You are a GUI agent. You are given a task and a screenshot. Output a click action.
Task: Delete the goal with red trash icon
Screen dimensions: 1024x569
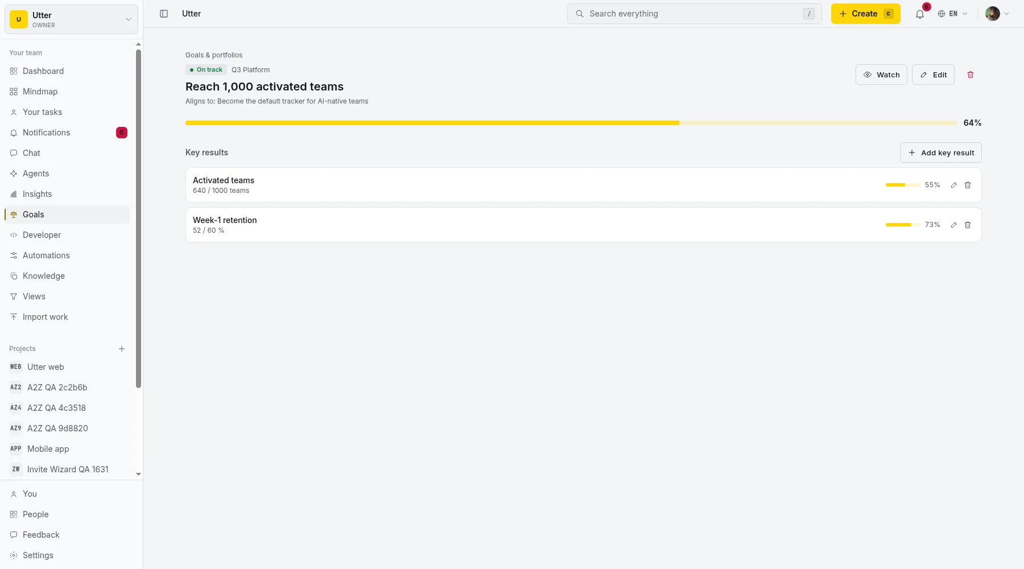971,75
